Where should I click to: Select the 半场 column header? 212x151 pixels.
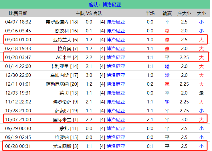pyautogui.click(x=150, y=13)
